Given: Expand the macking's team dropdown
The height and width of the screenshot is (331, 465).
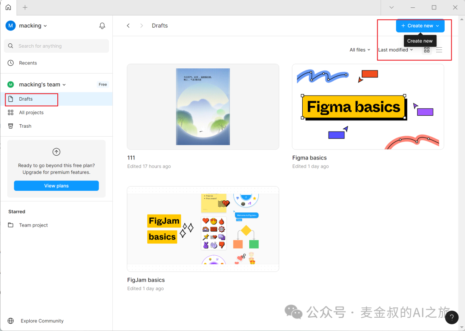Looking at the screenshot, I should (42, 85).
